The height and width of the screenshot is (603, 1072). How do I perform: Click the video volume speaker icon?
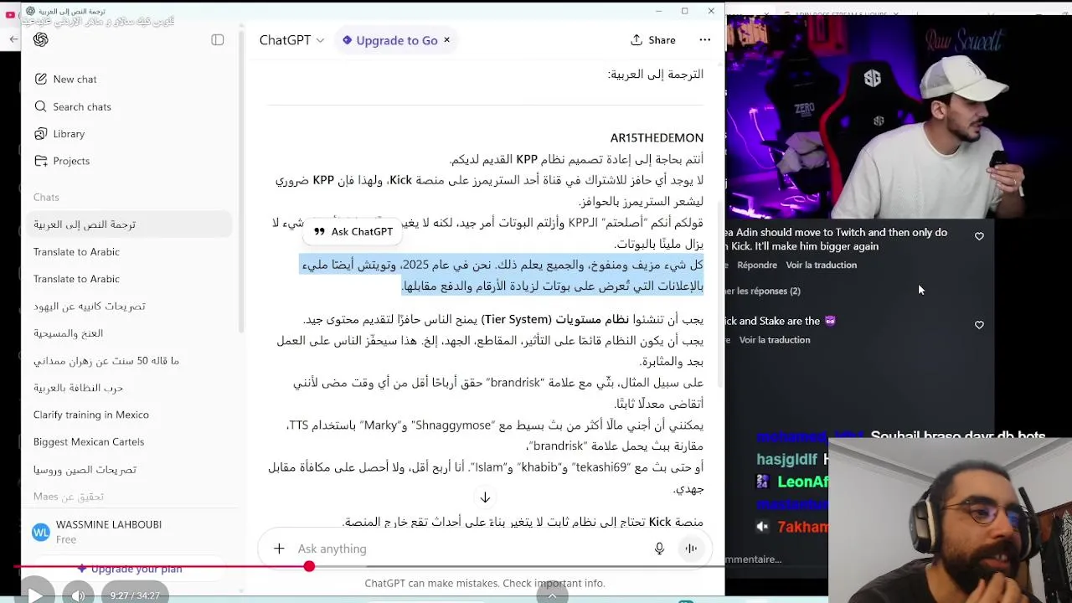(78, 595)
